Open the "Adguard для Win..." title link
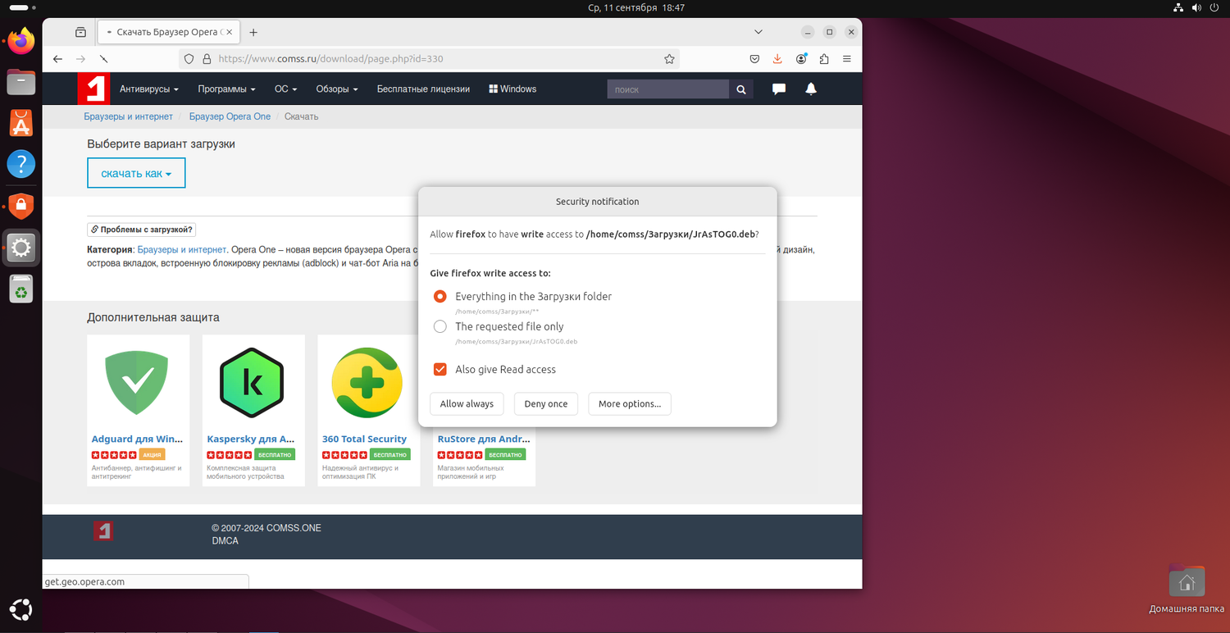The height and width of the screenshot is (633, 1230). coord(138,439)
